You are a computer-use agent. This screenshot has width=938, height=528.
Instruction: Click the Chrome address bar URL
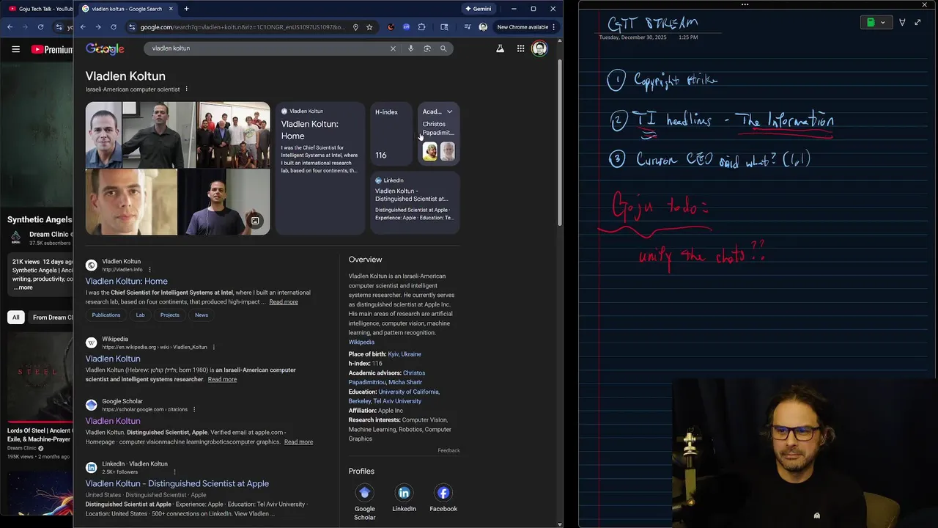(242, 27)
